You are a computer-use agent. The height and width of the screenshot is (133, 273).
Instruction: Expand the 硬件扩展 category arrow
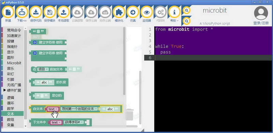click(5, 90)
